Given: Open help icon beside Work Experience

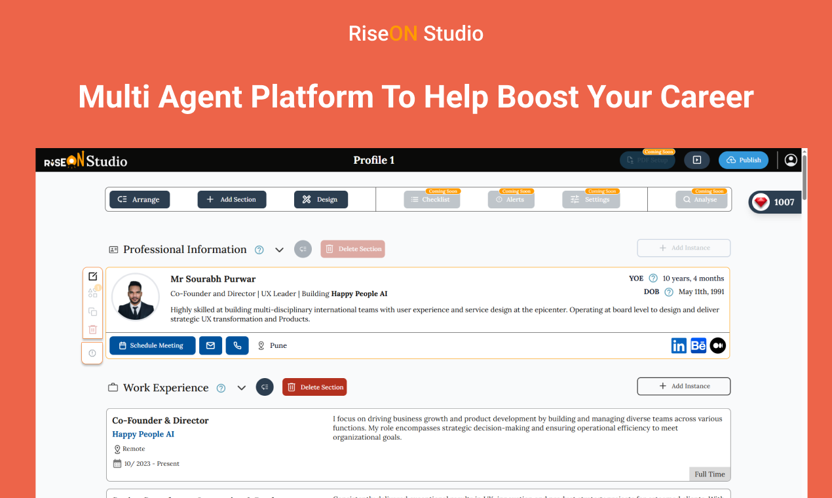Looking at the screenshot, I should pyautogui.click(x=221, y=388).
